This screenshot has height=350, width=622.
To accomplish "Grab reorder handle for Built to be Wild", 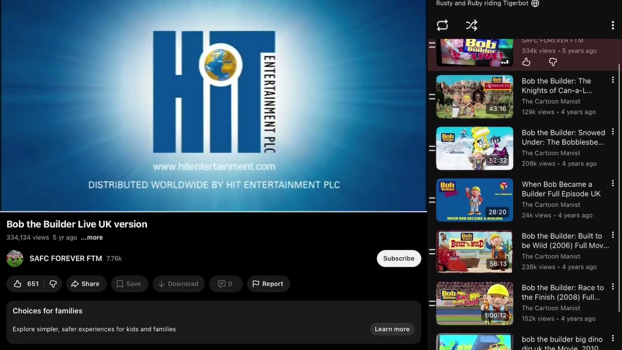I will coord(432,252).
